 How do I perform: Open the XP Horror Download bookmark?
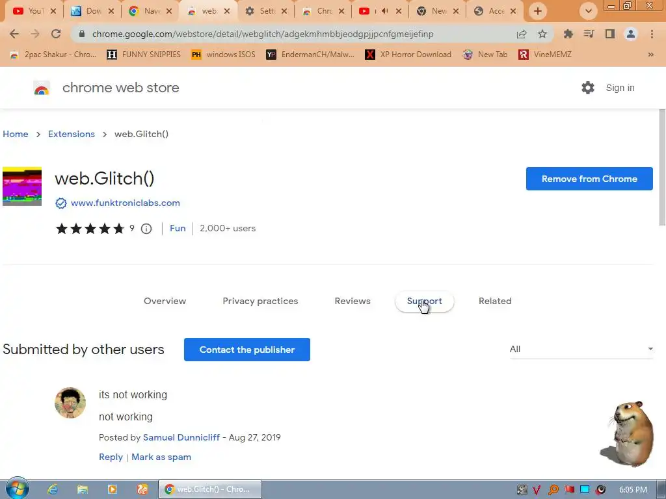pos(408,55)
